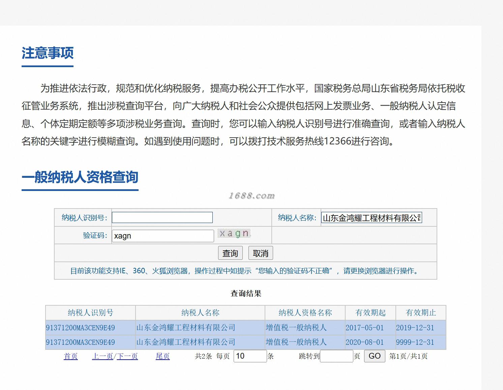This screenshot has height=390, width=503.
Task: Click the browser support notice text
Action: coord(245,271)
